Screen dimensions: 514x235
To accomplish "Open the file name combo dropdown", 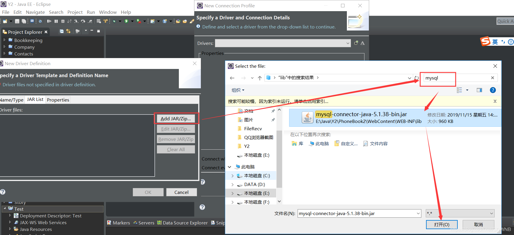I will pos(418,213).
